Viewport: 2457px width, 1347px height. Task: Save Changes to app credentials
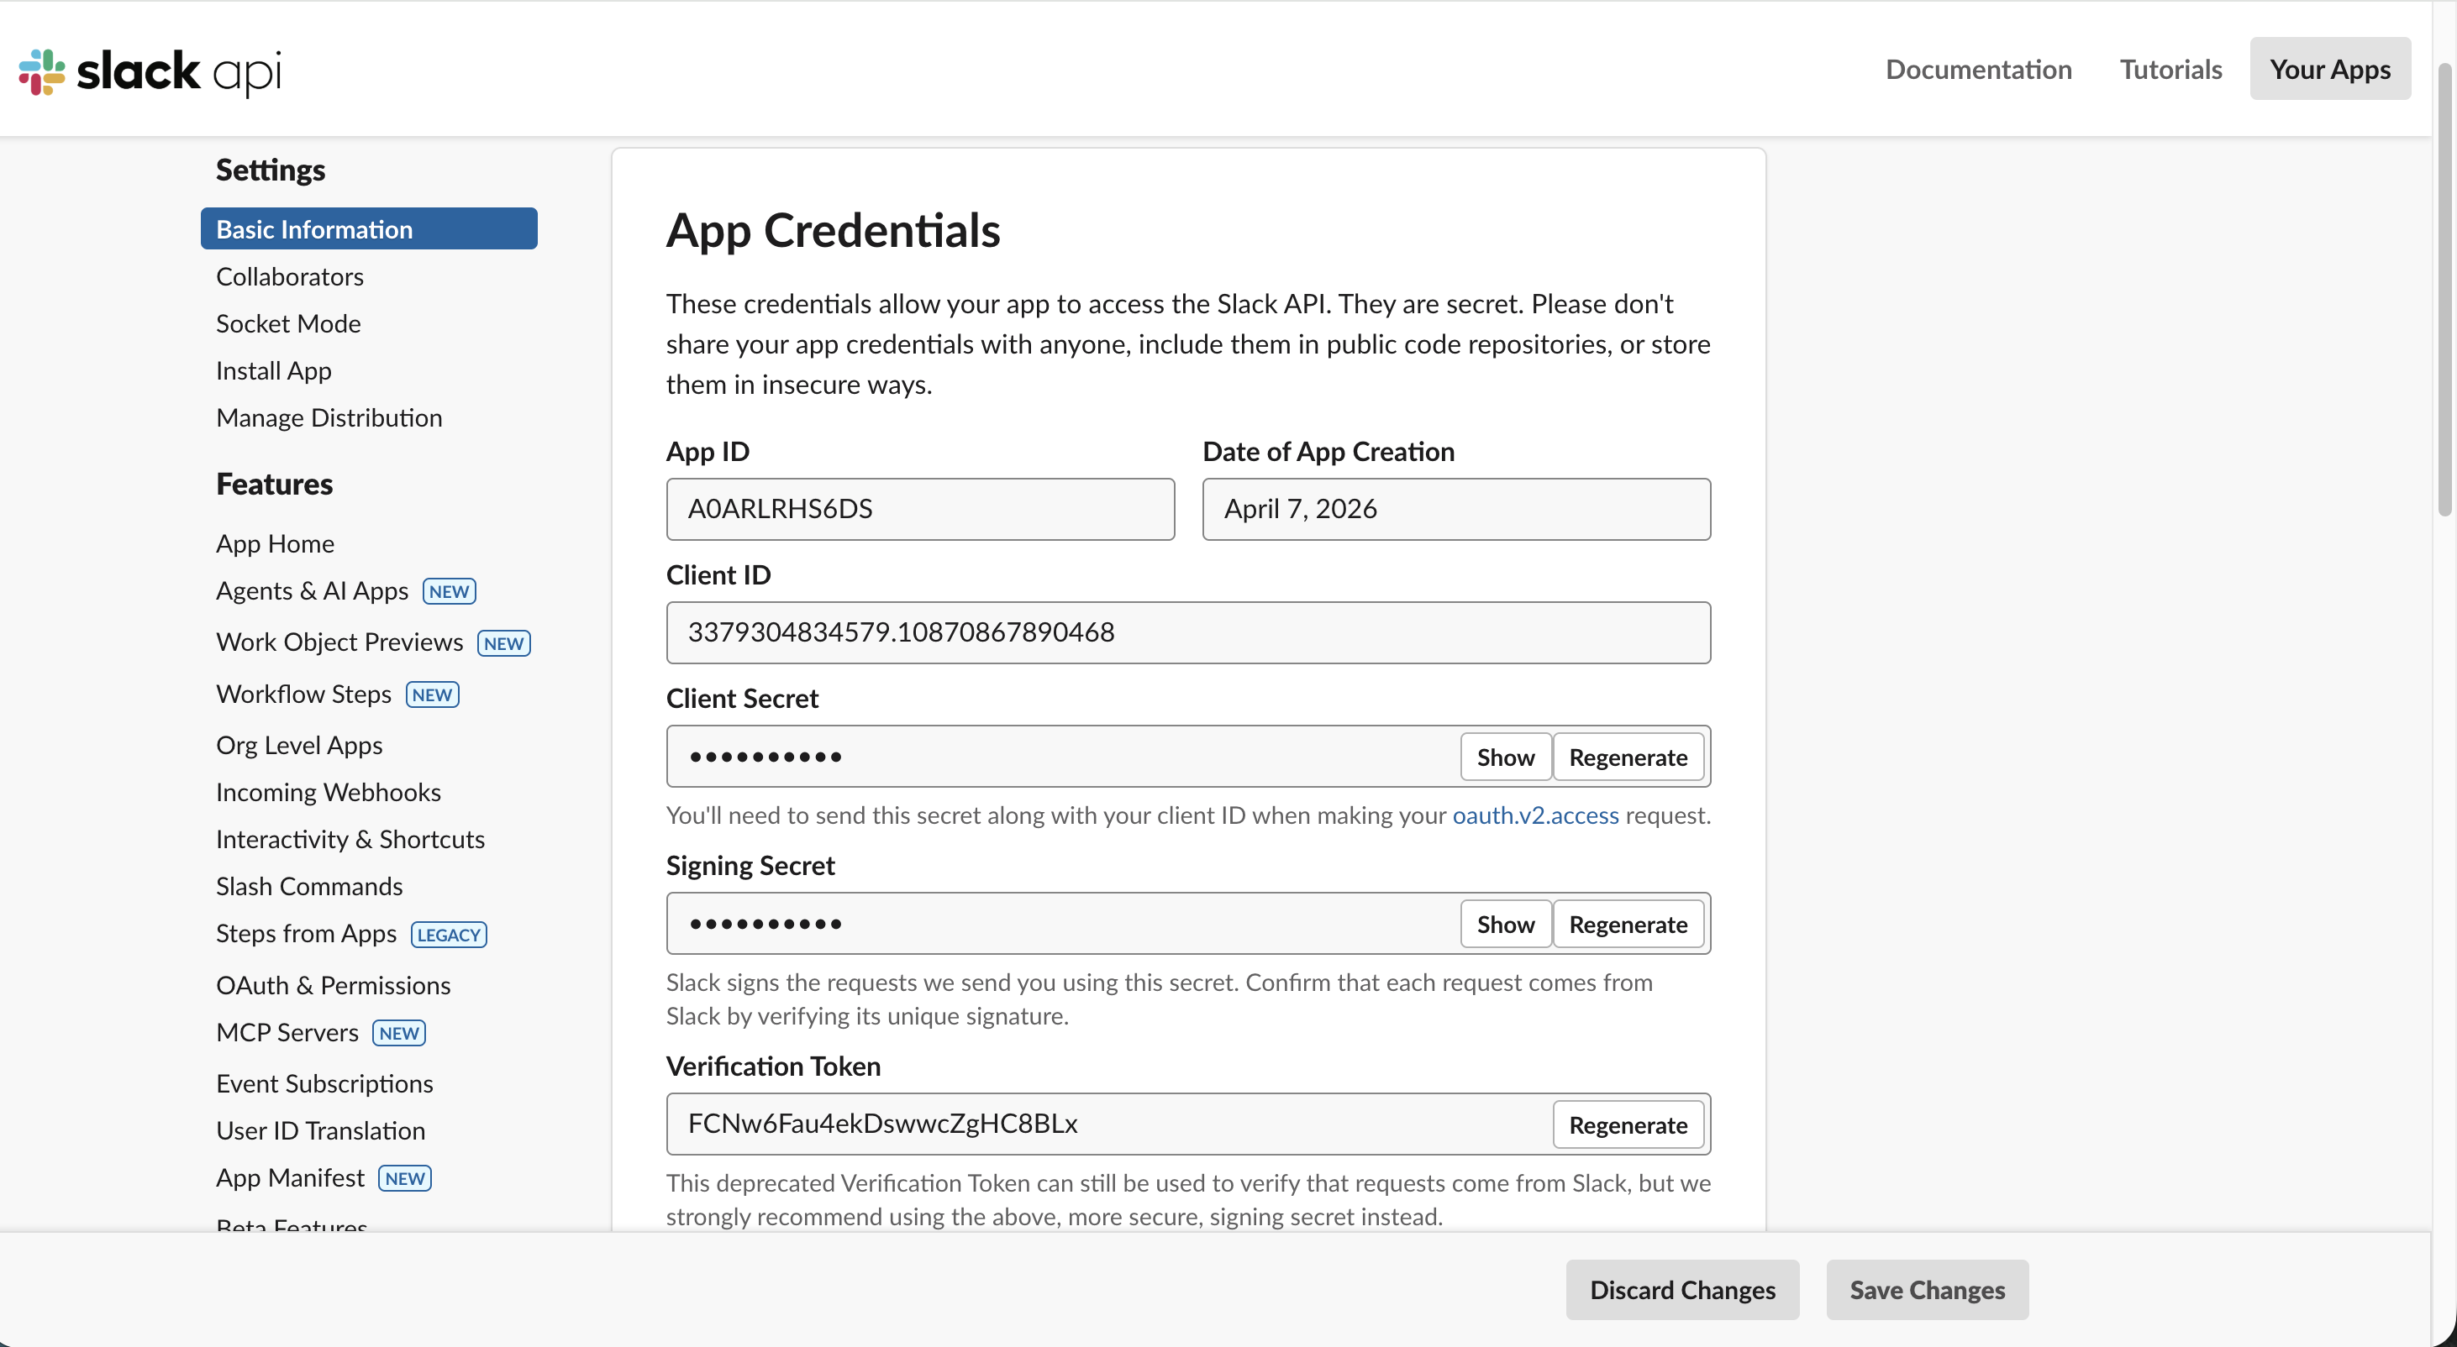click(x=1927, y=1290)
